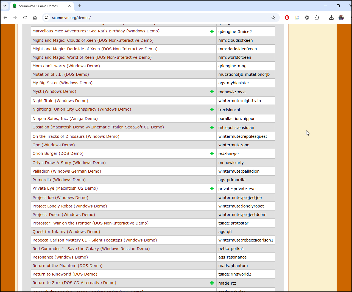
Task: Open the tab search dropdown arrow
Action: [5, 6]
